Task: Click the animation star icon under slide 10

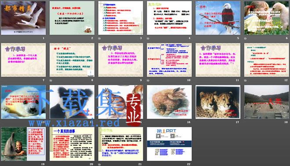Action: (x=148, y=80)
